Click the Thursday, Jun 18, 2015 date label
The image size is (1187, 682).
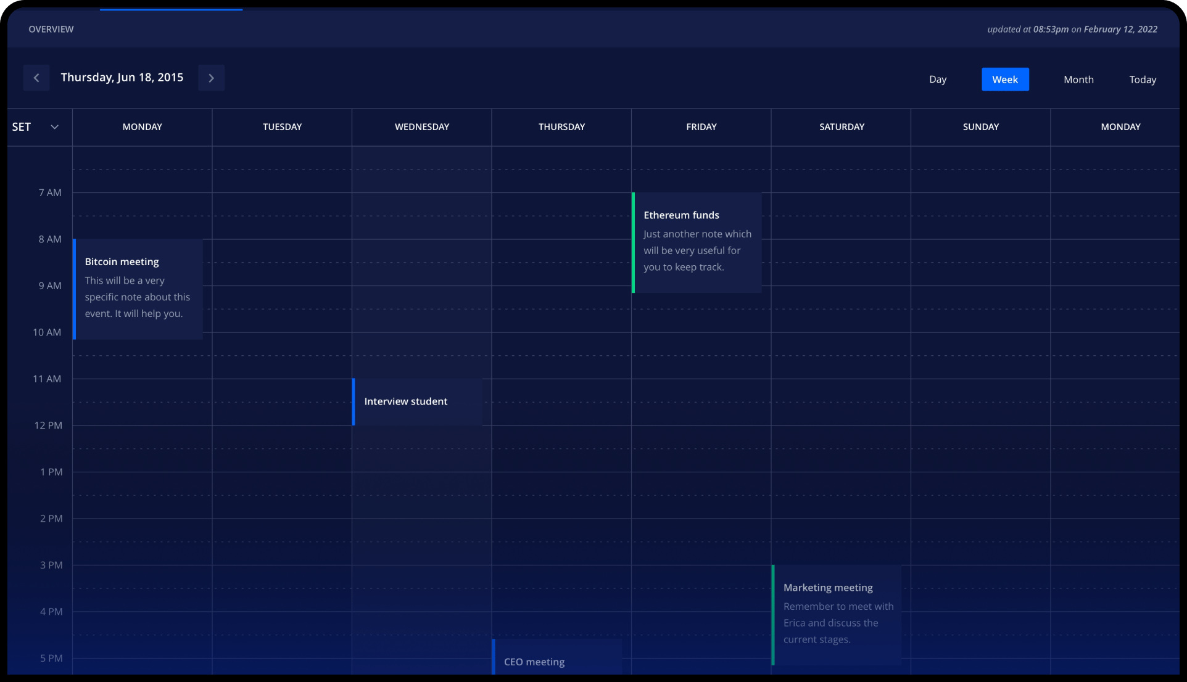pyautogui.click(x=122, y=78)
